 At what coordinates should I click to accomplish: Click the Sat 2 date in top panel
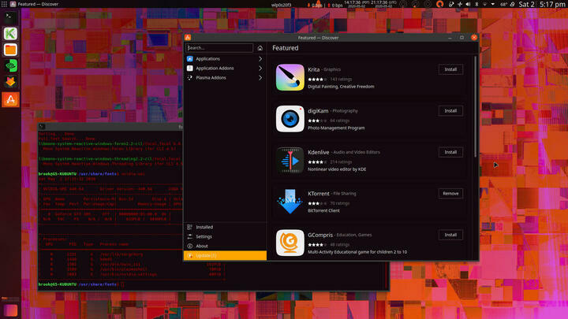click(527, 5)
